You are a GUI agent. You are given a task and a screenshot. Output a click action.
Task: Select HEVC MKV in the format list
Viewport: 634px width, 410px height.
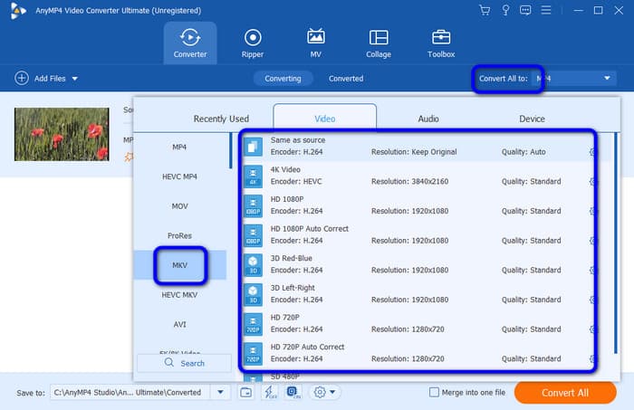[x=179, y=295]
